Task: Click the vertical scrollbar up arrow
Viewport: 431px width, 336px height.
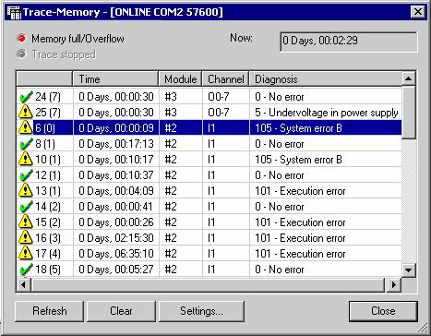Action: [409, 78]
